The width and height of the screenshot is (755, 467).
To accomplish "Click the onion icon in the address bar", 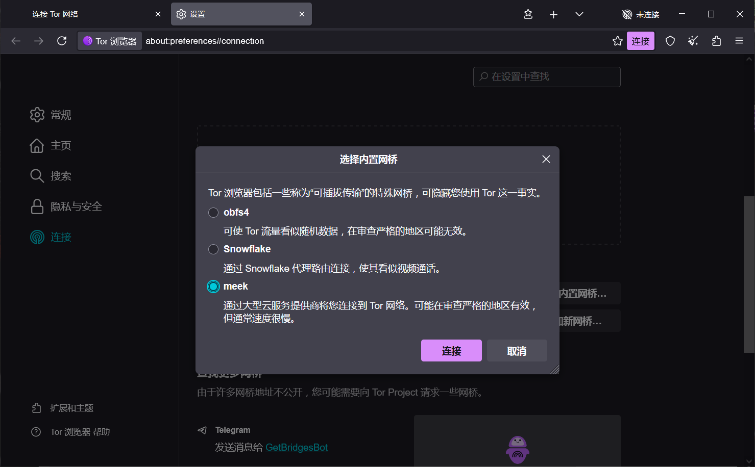I will [x=88, y=41].
